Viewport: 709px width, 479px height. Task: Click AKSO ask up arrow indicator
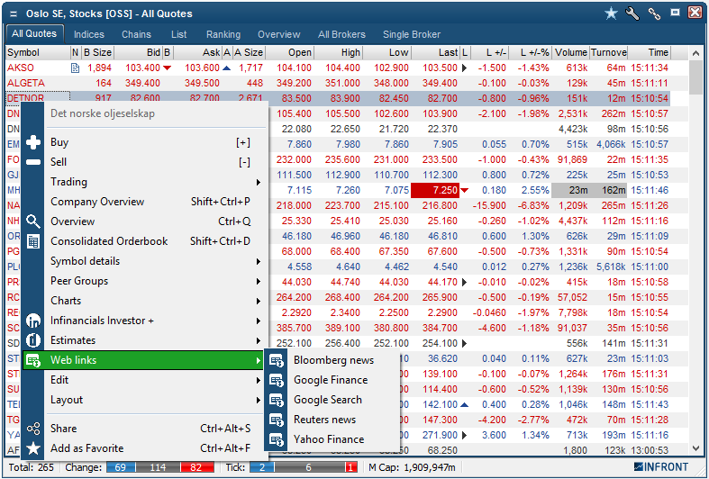click(227, 68)
